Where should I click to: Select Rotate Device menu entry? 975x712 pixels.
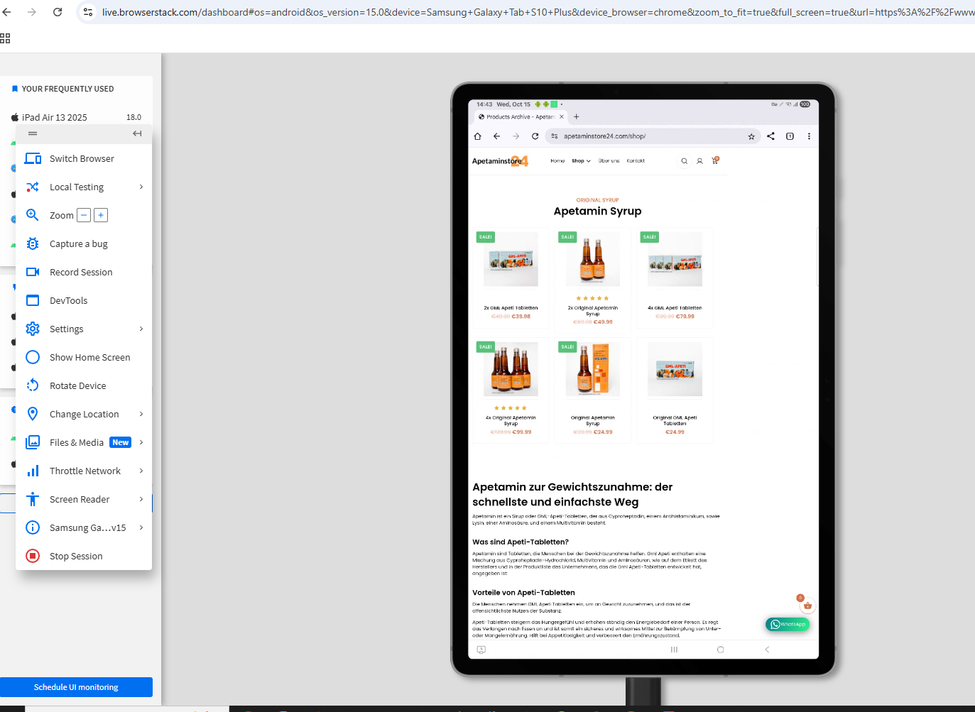point(78,385)
